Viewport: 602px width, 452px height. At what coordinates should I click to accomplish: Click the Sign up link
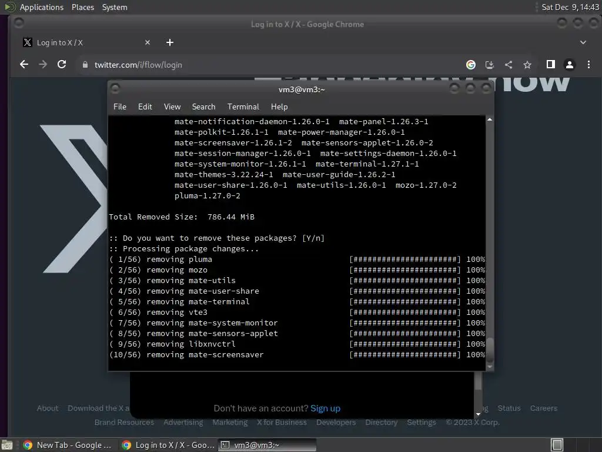pos(325,408)
